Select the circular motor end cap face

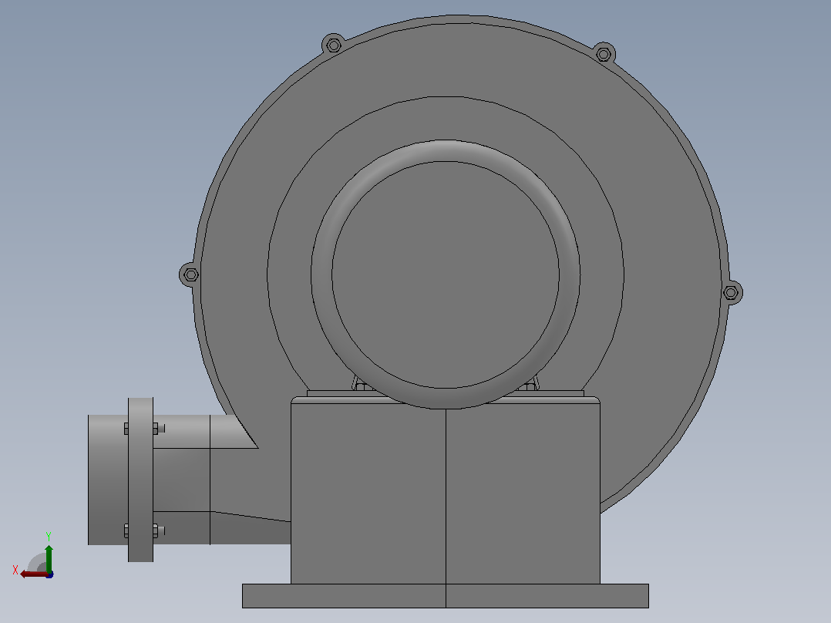pos(446,274)
